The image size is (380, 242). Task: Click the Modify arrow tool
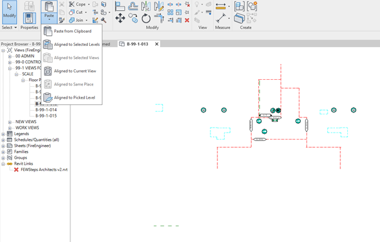click(x=9, y=12)
